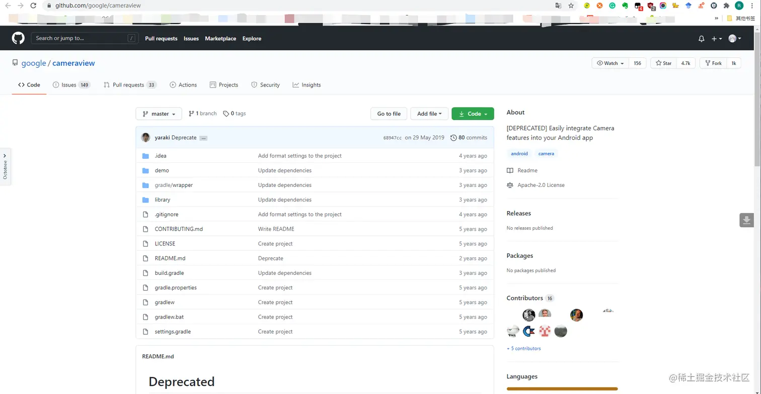Open the LICENSE file
Image resolution: width=761 pixels, height=394 pixels.
click(x=165, y=244)
